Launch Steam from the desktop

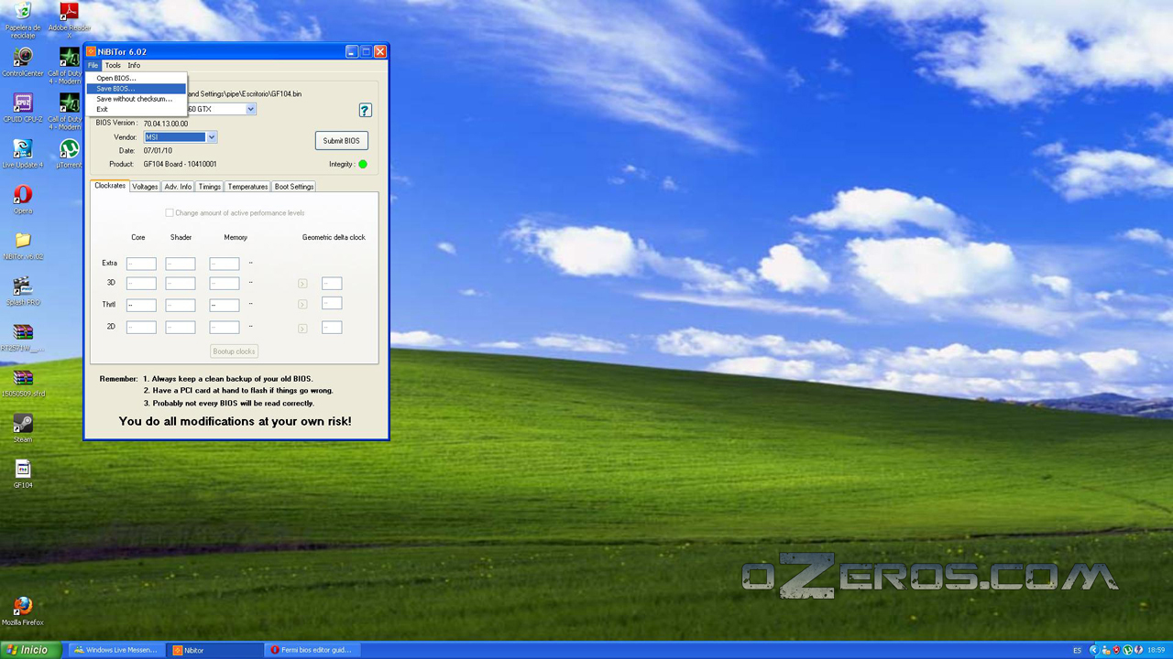[x=23, y=428]
